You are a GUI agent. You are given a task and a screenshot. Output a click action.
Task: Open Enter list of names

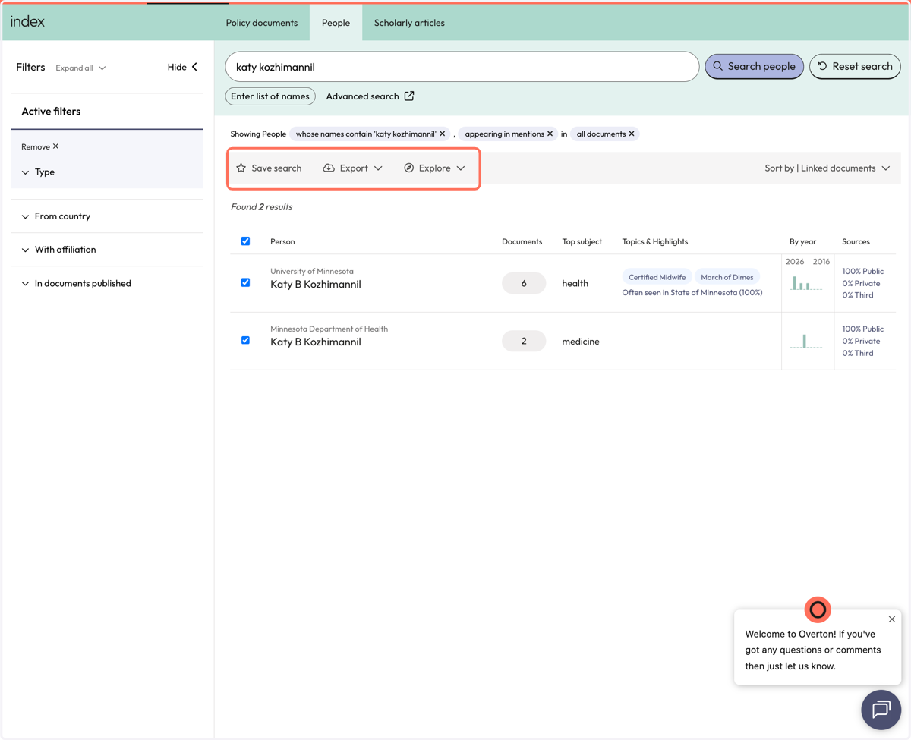tap(270, 96)
